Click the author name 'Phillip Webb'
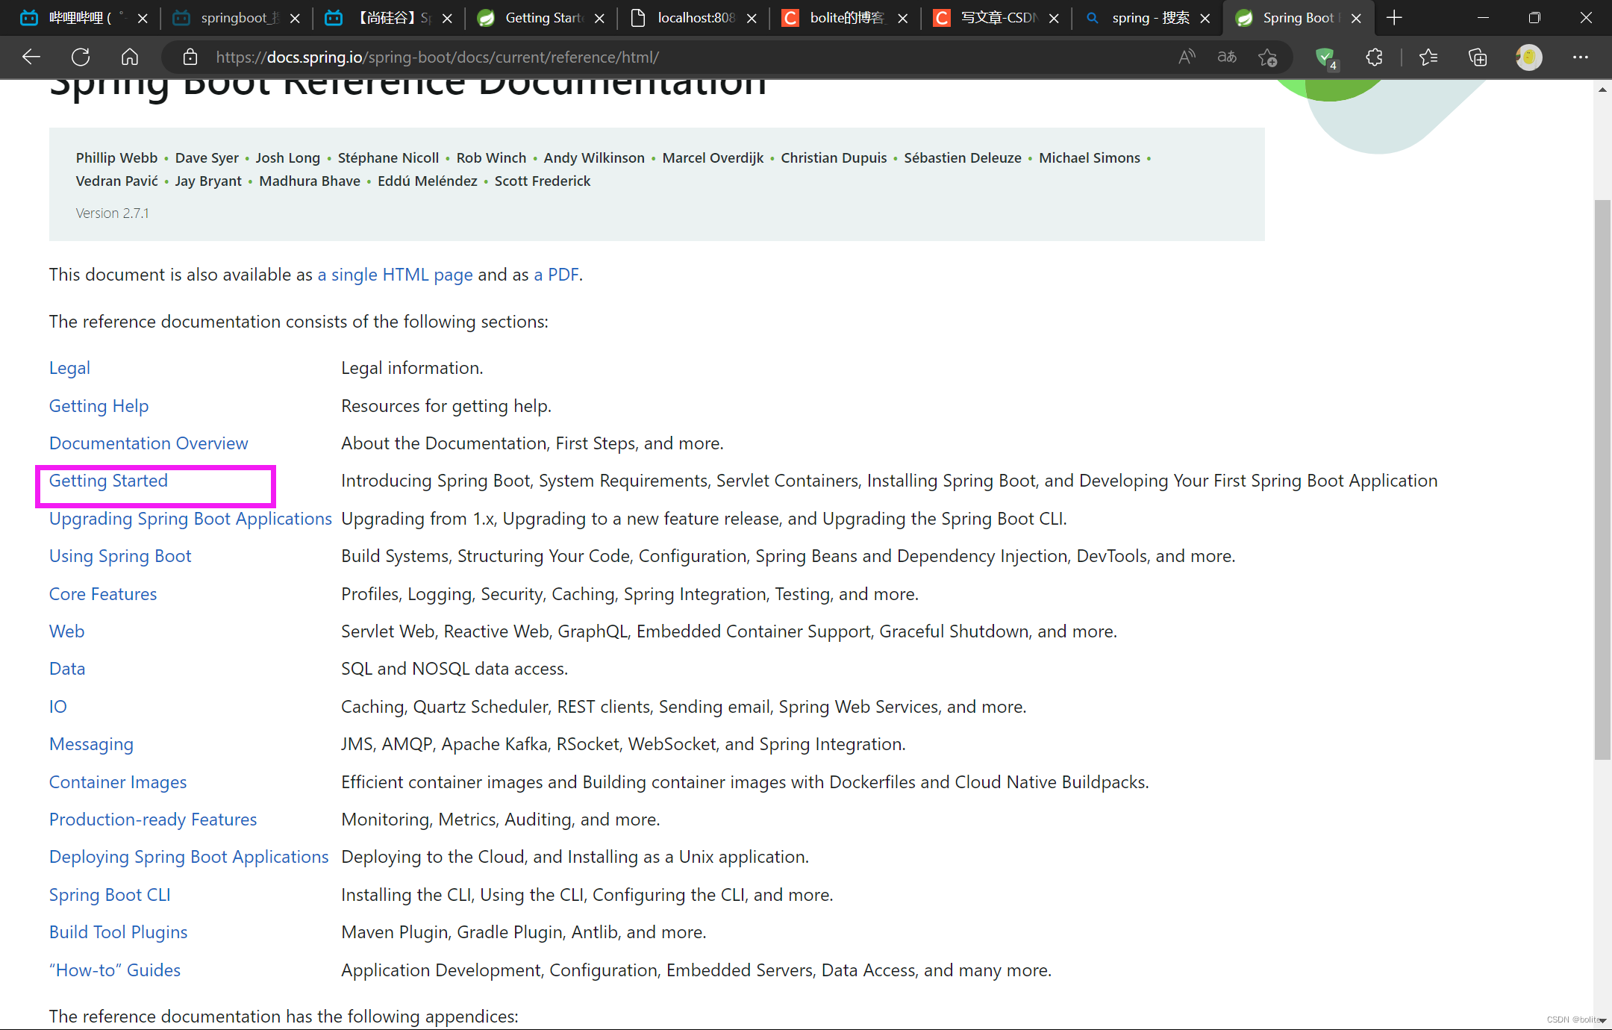Viewport: 1612px width, 1030px height. [x=116, y=158]
